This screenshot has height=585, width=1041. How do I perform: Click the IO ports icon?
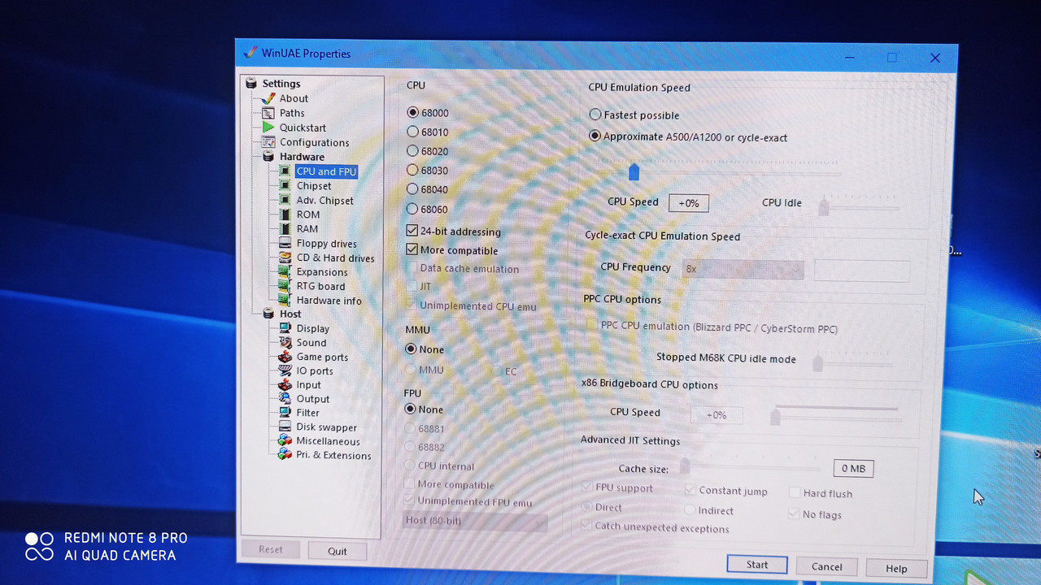coord(285,370)
